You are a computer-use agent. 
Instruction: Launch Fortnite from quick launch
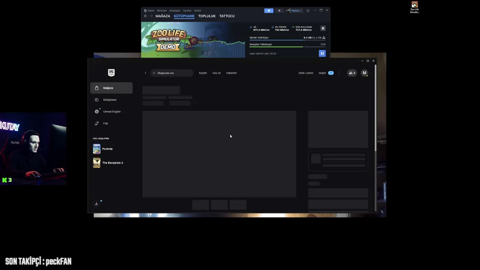coord(97,149)
